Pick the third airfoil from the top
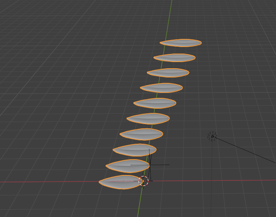The width and height of the screenshot is (276, 217). point(168,72)
